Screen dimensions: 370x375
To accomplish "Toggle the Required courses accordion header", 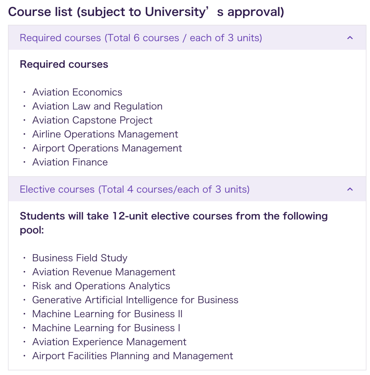I will click(x=187, y=38).
